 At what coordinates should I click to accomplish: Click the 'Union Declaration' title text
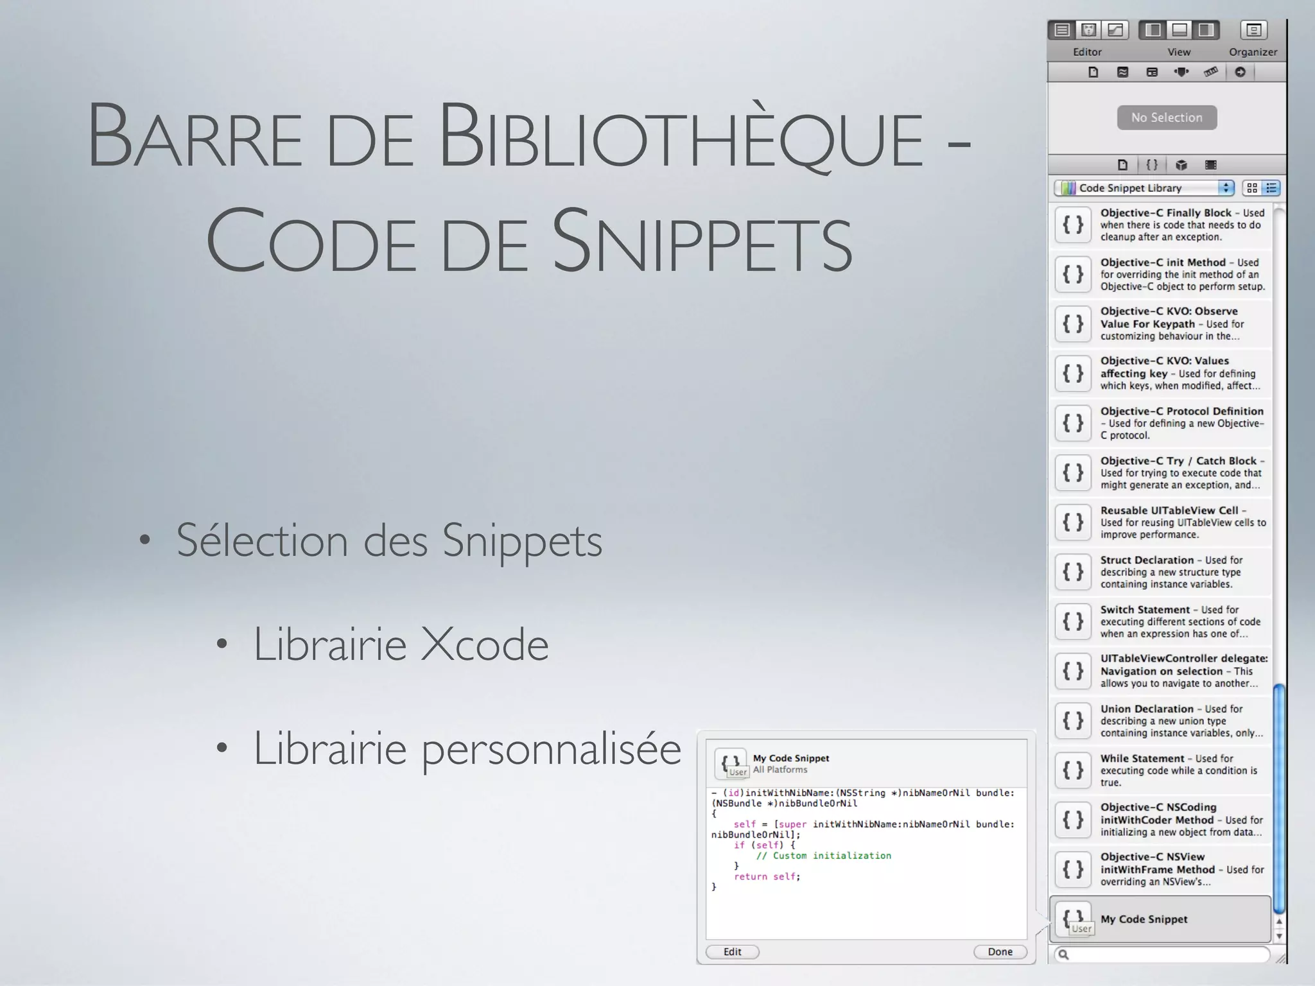coord(1147,709)
